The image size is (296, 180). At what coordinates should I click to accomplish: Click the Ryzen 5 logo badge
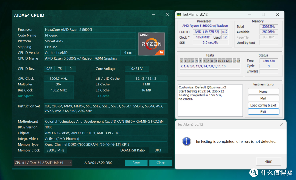152,44
